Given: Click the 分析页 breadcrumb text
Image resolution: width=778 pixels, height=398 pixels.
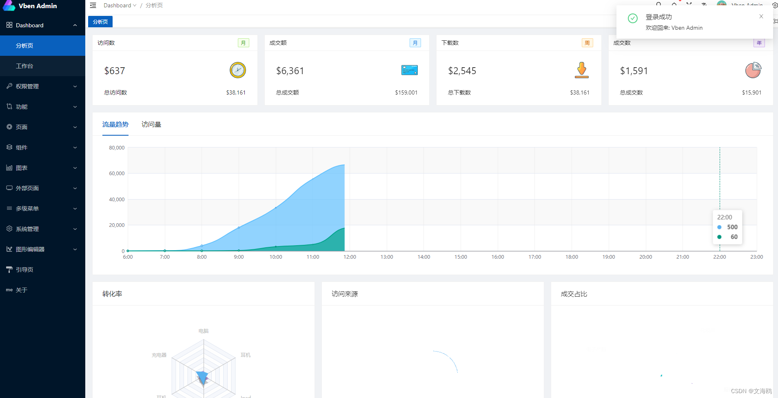Looking at the screenshot, I should coord(154,5).
